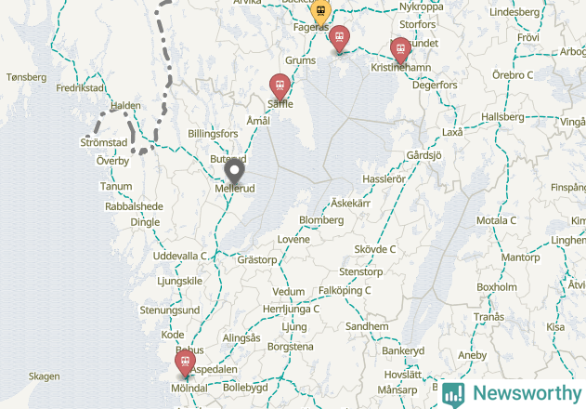Open the Newsworthy attribution link text

pos(527,393)
